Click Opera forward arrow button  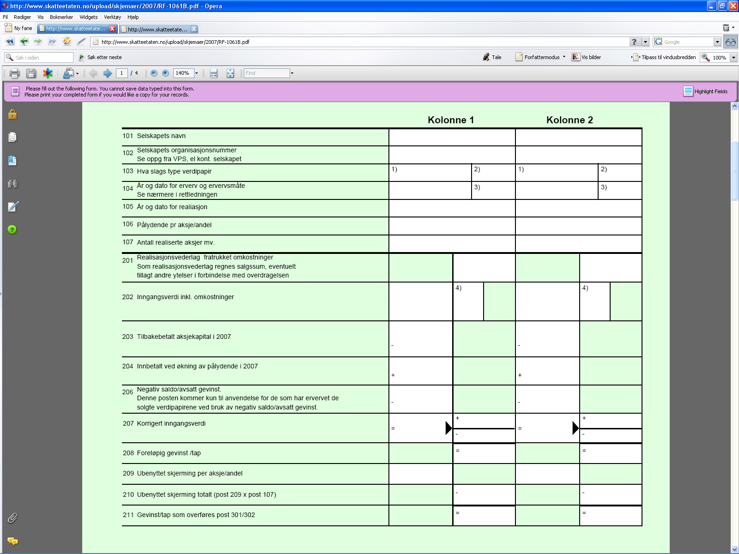(x=38, y=42)
